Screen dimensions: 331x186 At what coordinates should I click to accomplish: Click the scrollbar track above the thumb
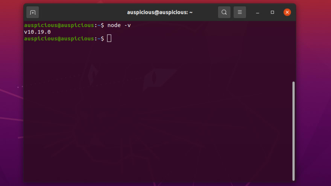(x=293, y=51)
